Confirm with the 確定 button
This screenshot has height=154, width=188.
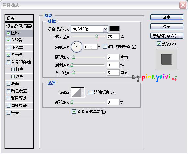pos(167,17)
